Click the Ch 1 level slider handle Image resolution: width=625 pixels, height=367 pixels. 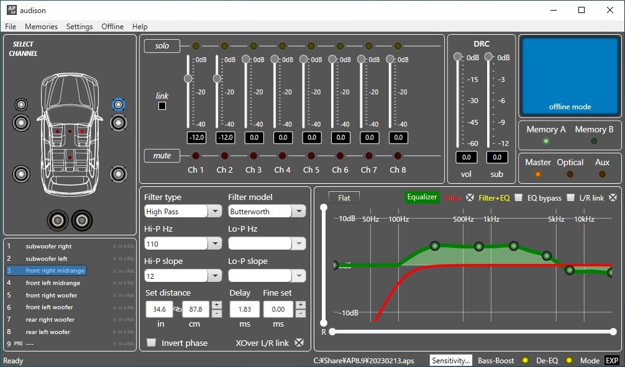coord(188,78)
